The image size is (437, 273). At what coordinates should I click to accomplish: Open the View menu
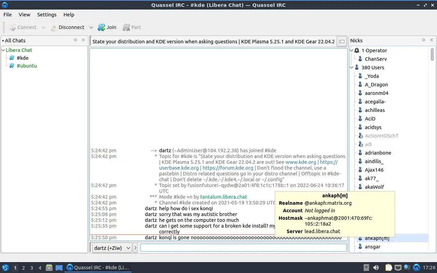(25, 15)
